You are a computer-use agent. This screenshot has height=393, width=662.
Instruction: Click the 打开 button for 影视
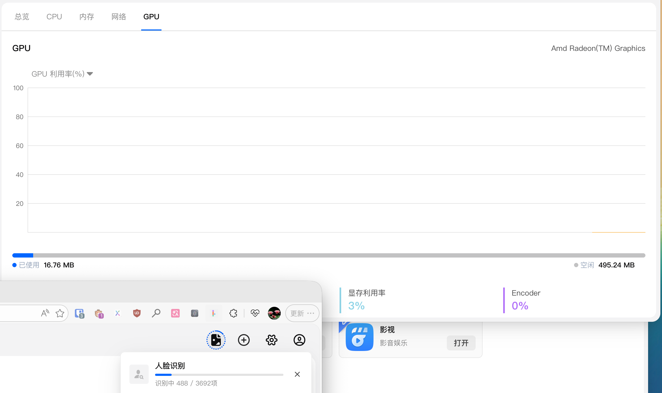[x=461, y=343]
